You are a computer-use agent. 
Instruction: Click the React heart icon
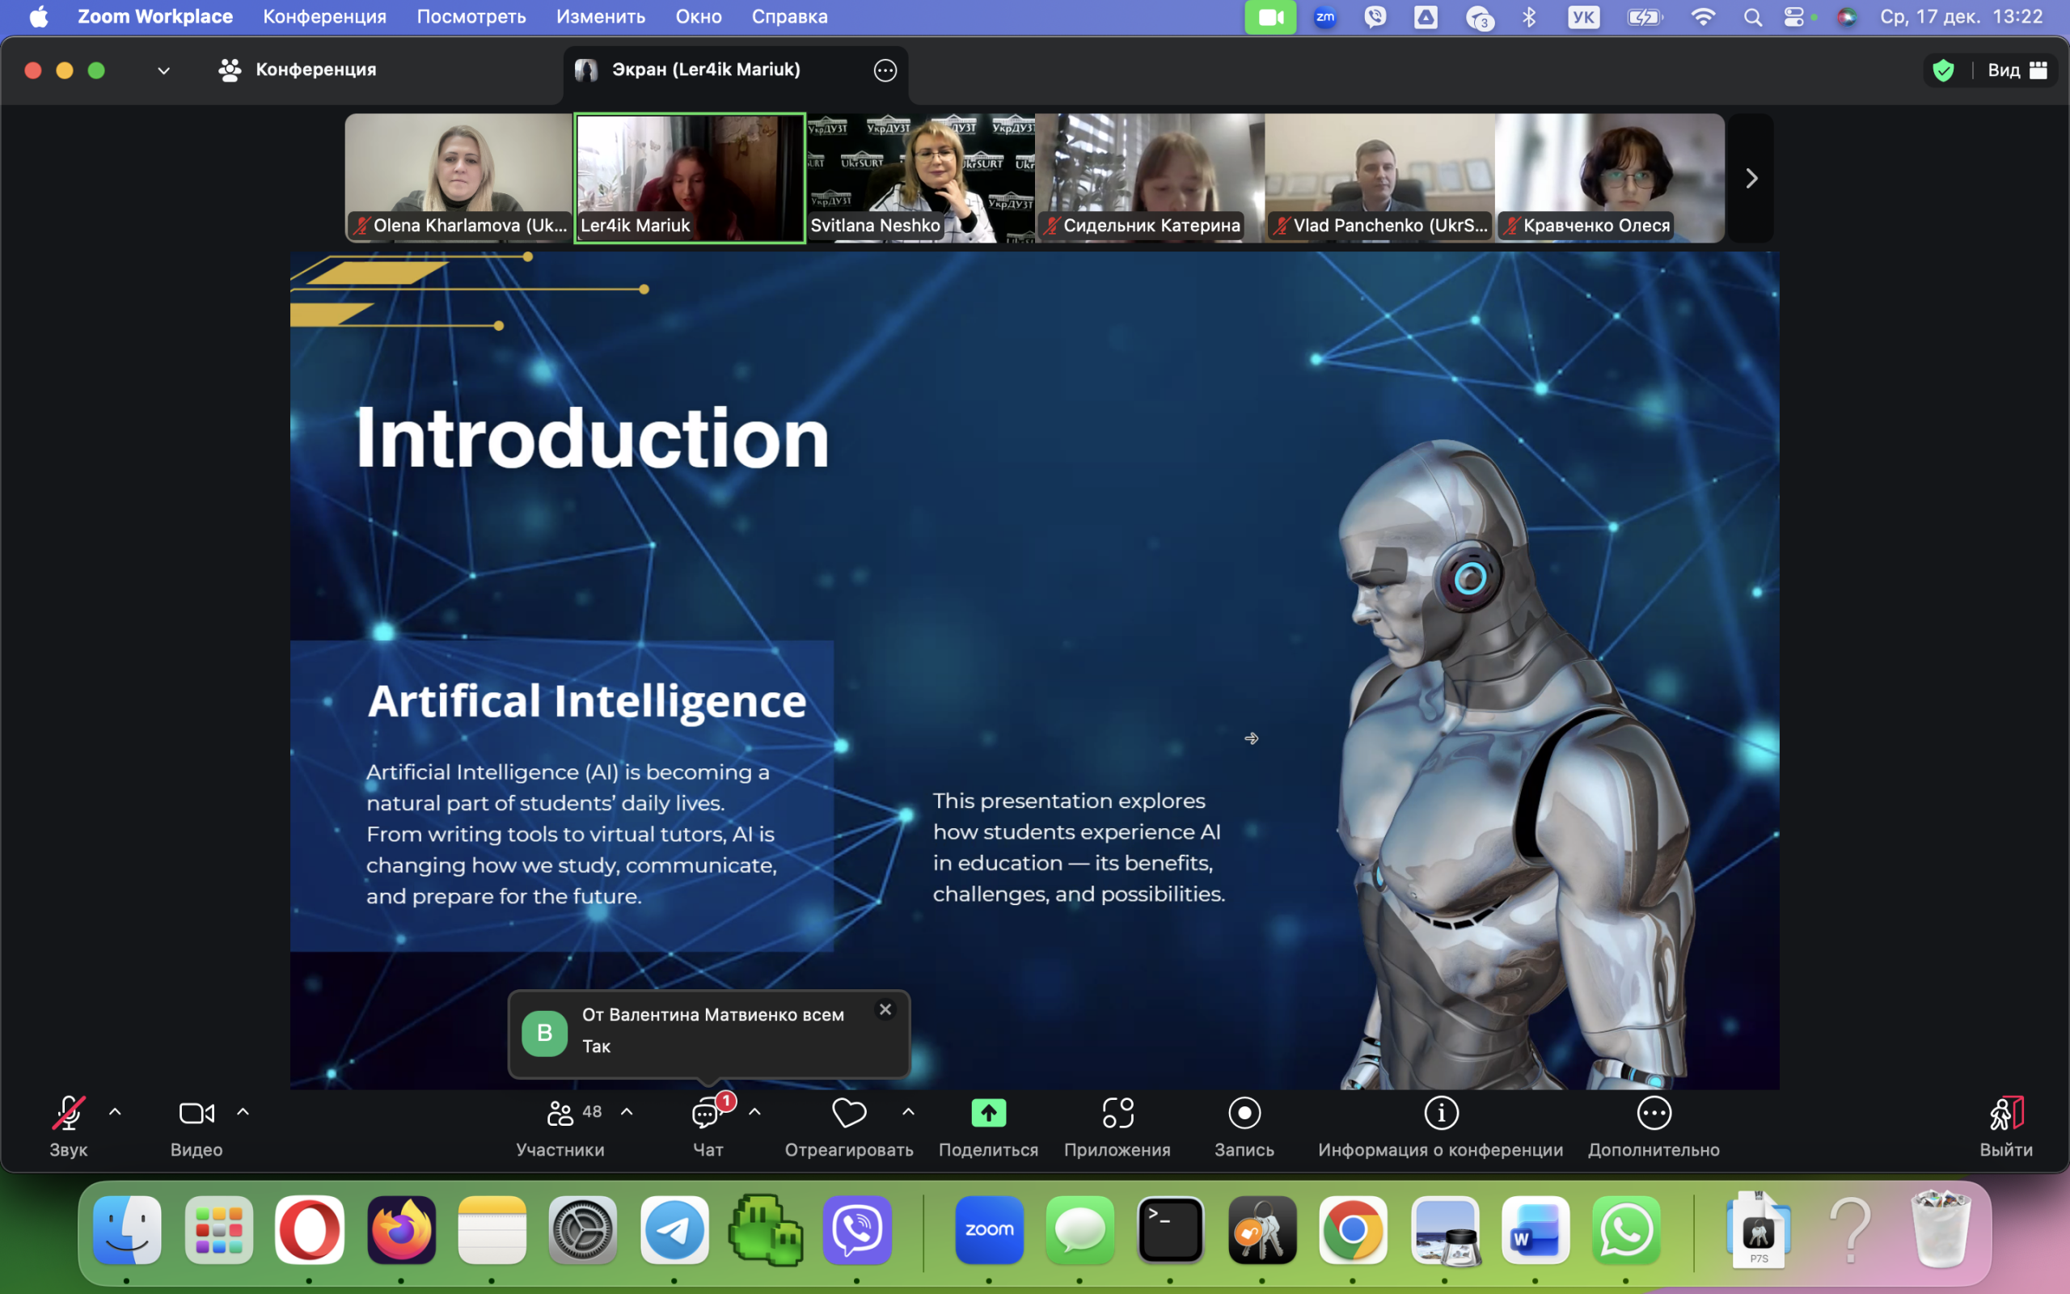point(848,1114)
